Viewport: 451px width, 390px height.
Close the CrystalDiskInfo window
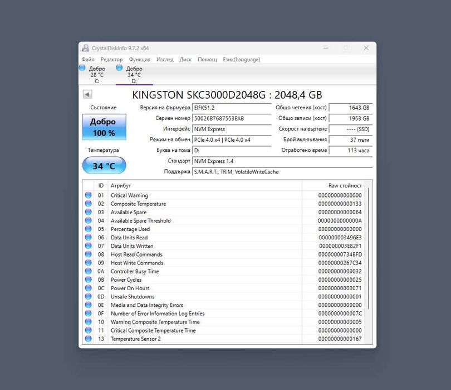pyautogui.click(x=366, y=48)
